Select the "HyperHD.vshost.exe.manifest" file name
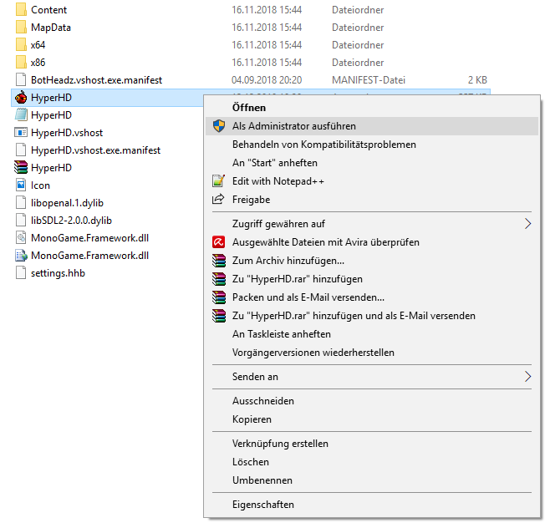Viewport: 545px width, 523px height. click(95, 150)
